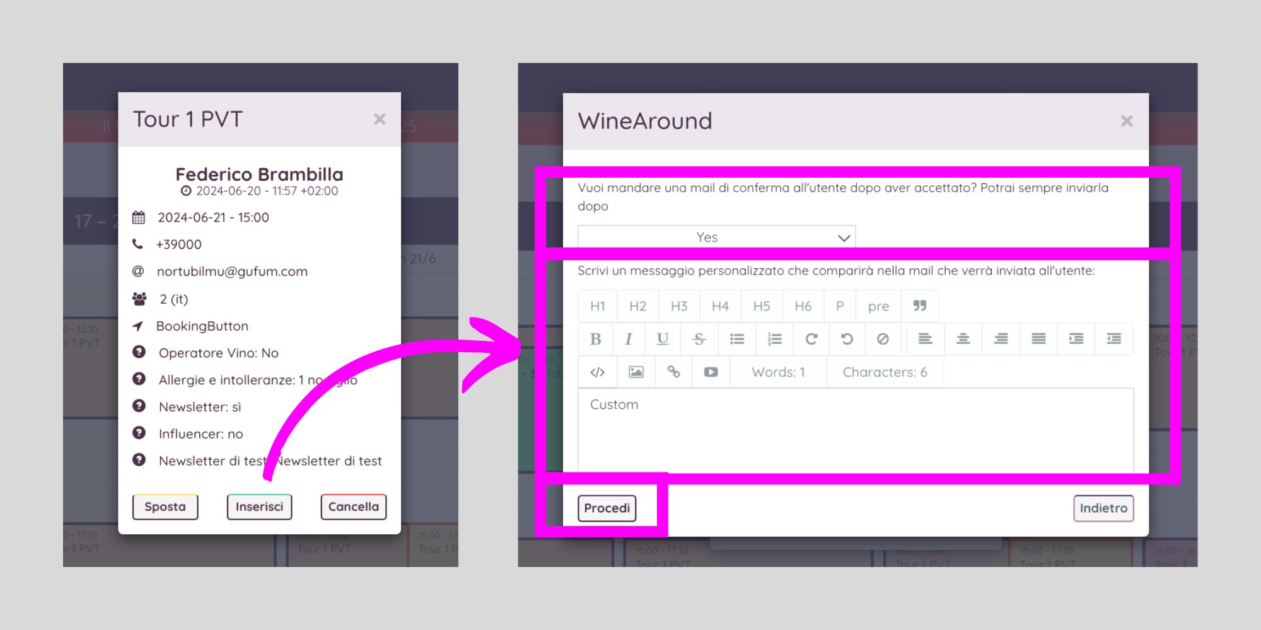The height and width of the screenshot is (630, 1261).
Task: Align text right in editor
Action: click(x=1001, y=339)
